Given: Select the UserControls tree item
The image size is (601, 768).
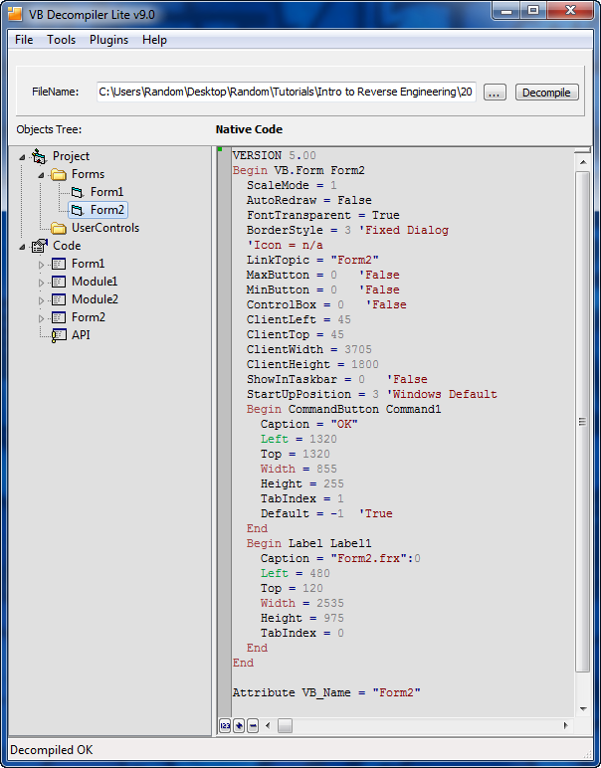Looking at the screenshot, I should tap(105, 228).
